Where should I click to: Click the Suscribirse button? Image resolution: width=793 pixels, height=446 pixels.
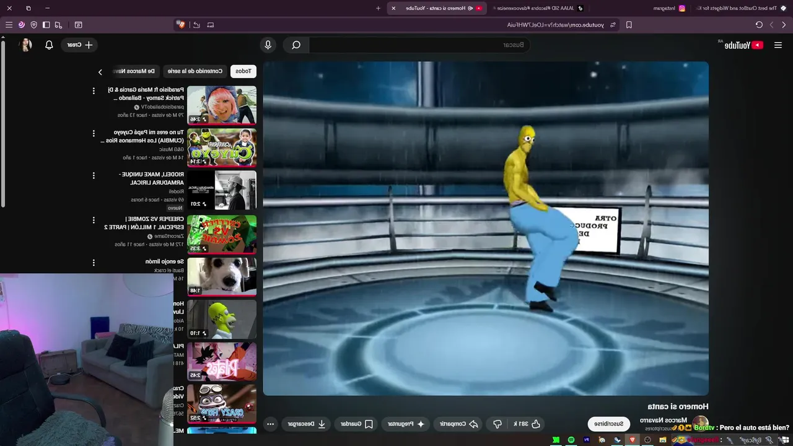(x=608, y=424)
